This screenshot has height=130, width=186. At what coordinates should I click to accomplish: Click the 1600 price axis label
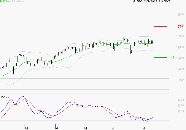(x=180, y=47)
